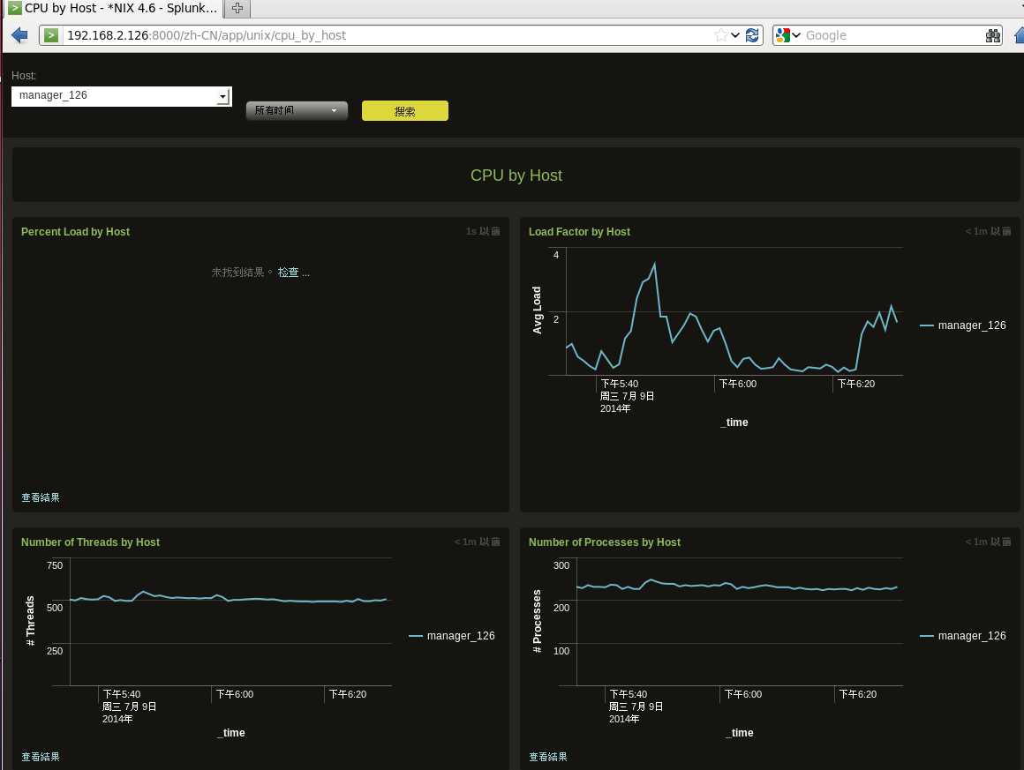
Task: Click the 750 axis value on Threads chart
Action: tap(55, 565)
